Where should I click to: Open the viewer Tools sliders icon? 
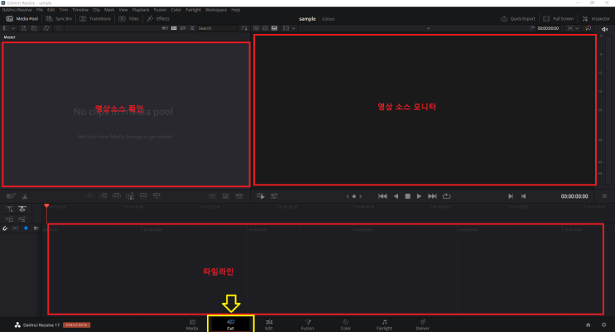pyautogui.click(x=274, y=196)
